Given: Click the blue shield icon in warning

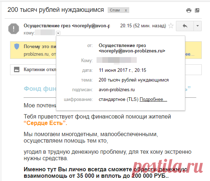Looking at the screenshot, I should click(17, 46).
